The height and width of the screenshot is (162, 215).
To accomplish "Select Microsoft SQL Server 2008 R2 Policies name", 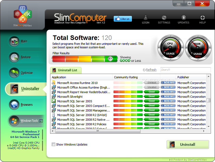I will [x=82, y=124].
